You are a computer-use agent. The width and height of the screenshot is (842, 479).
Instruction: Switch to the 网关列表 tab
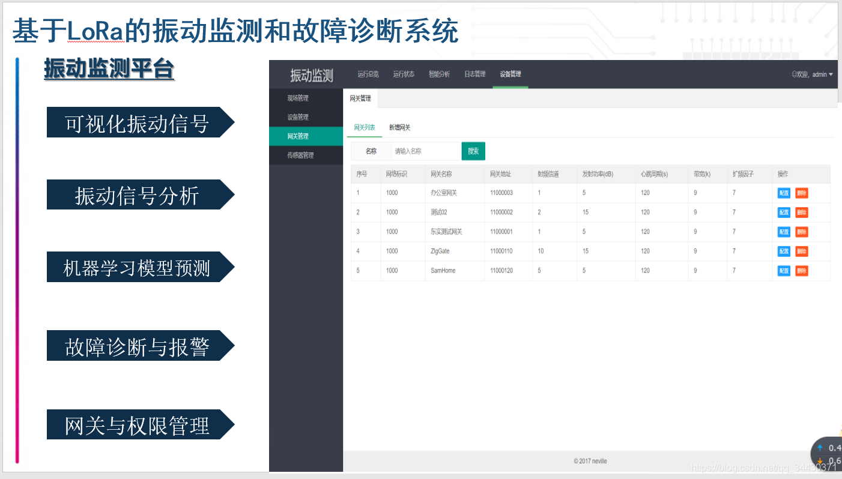365,128
